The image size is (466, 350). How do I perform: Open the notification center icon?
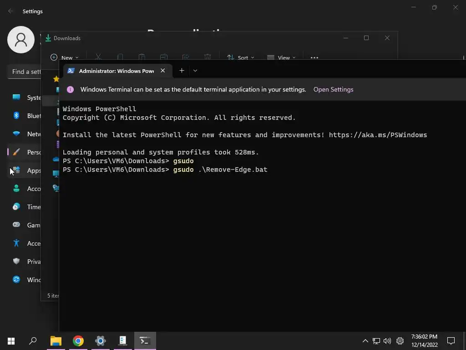[451, 341]
